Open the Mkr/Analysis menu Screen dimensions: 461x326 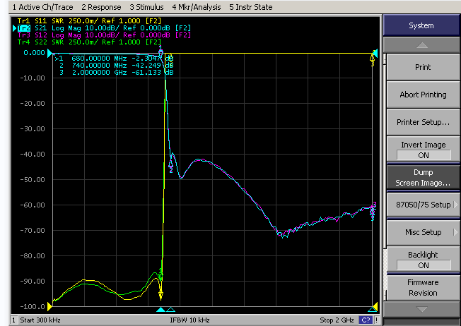(197, 7)
